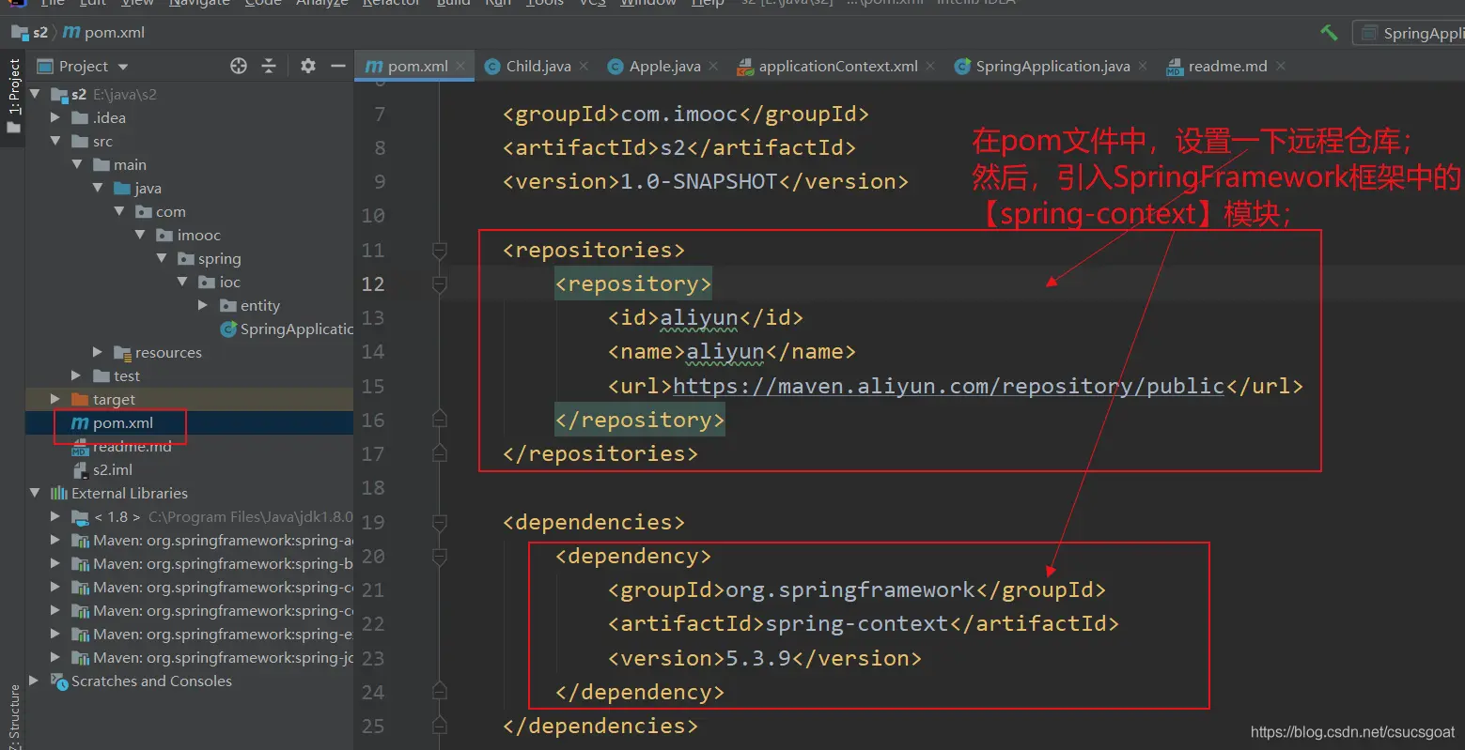The height and width of the screenshot is (750, 1465).
Task: Switch to the SpringApplication.java tab
Action: click(1052, 66)
